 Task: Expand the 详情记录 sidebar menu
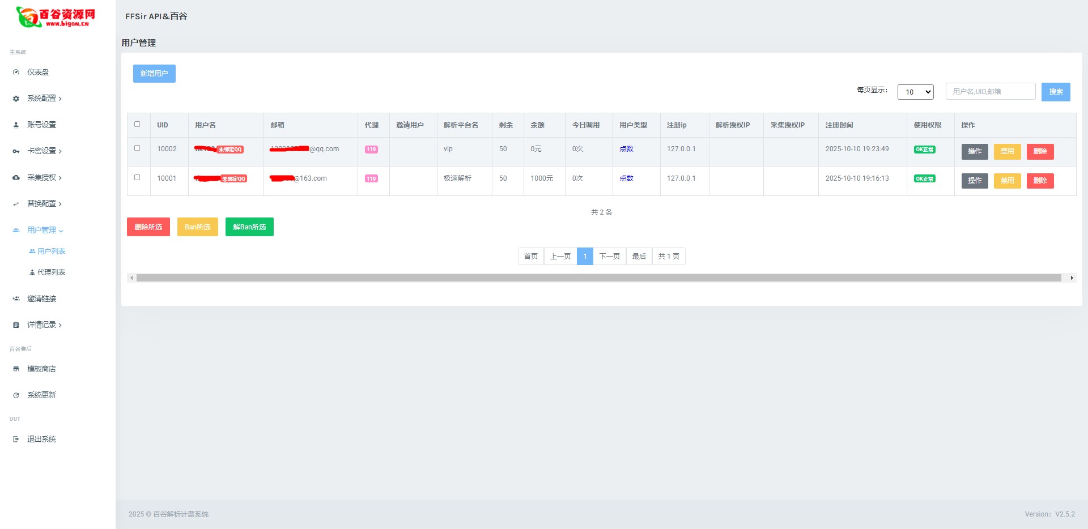pyautogui.click(x=44, y=325)
